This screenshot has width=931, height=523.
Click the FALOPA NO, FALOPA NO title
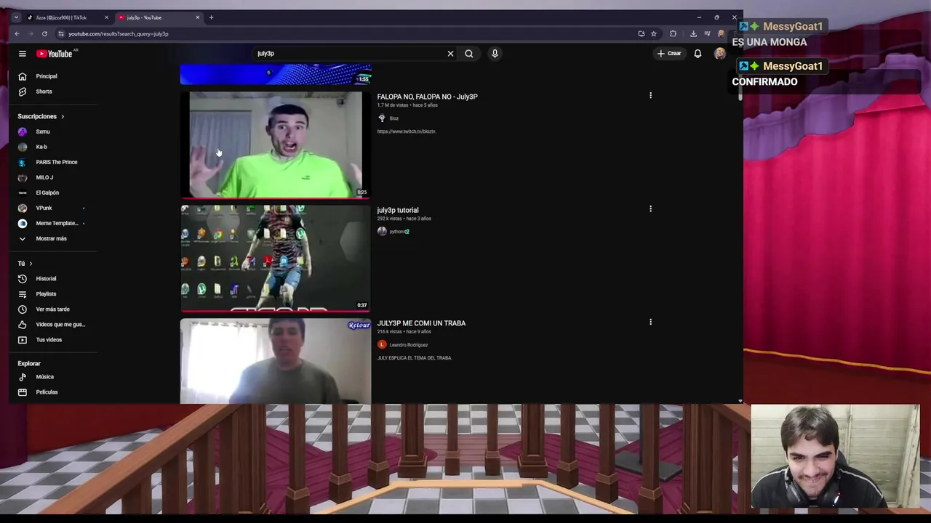[427, 97]
